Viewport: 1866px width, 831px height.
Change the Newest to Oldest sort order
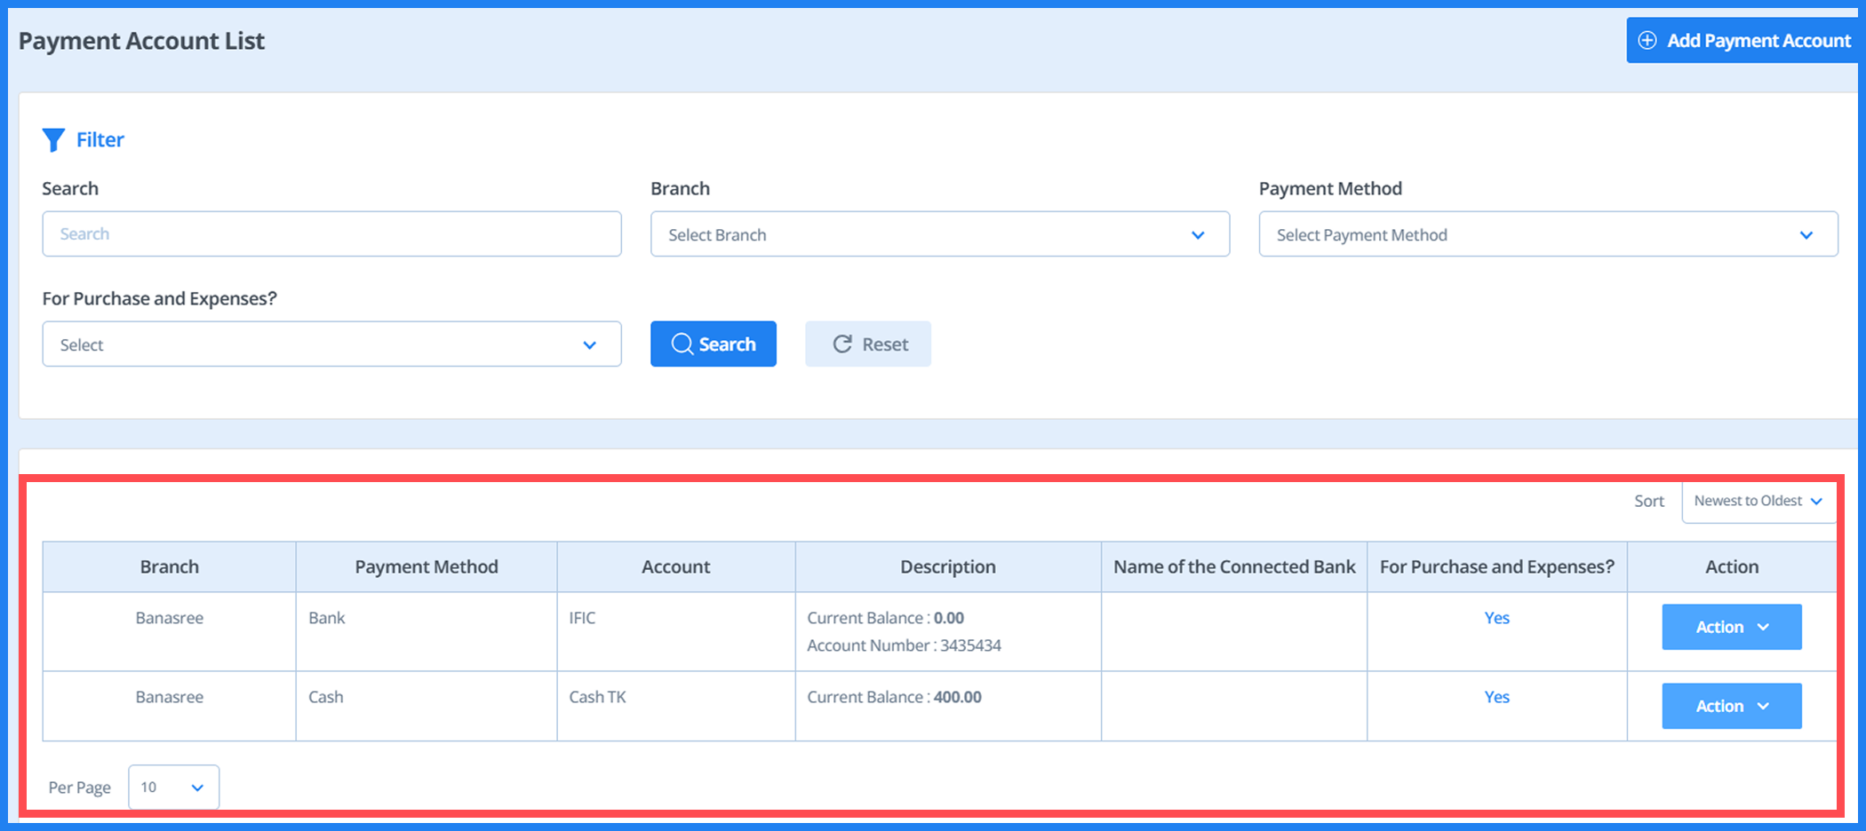(x=1758, y=502)
